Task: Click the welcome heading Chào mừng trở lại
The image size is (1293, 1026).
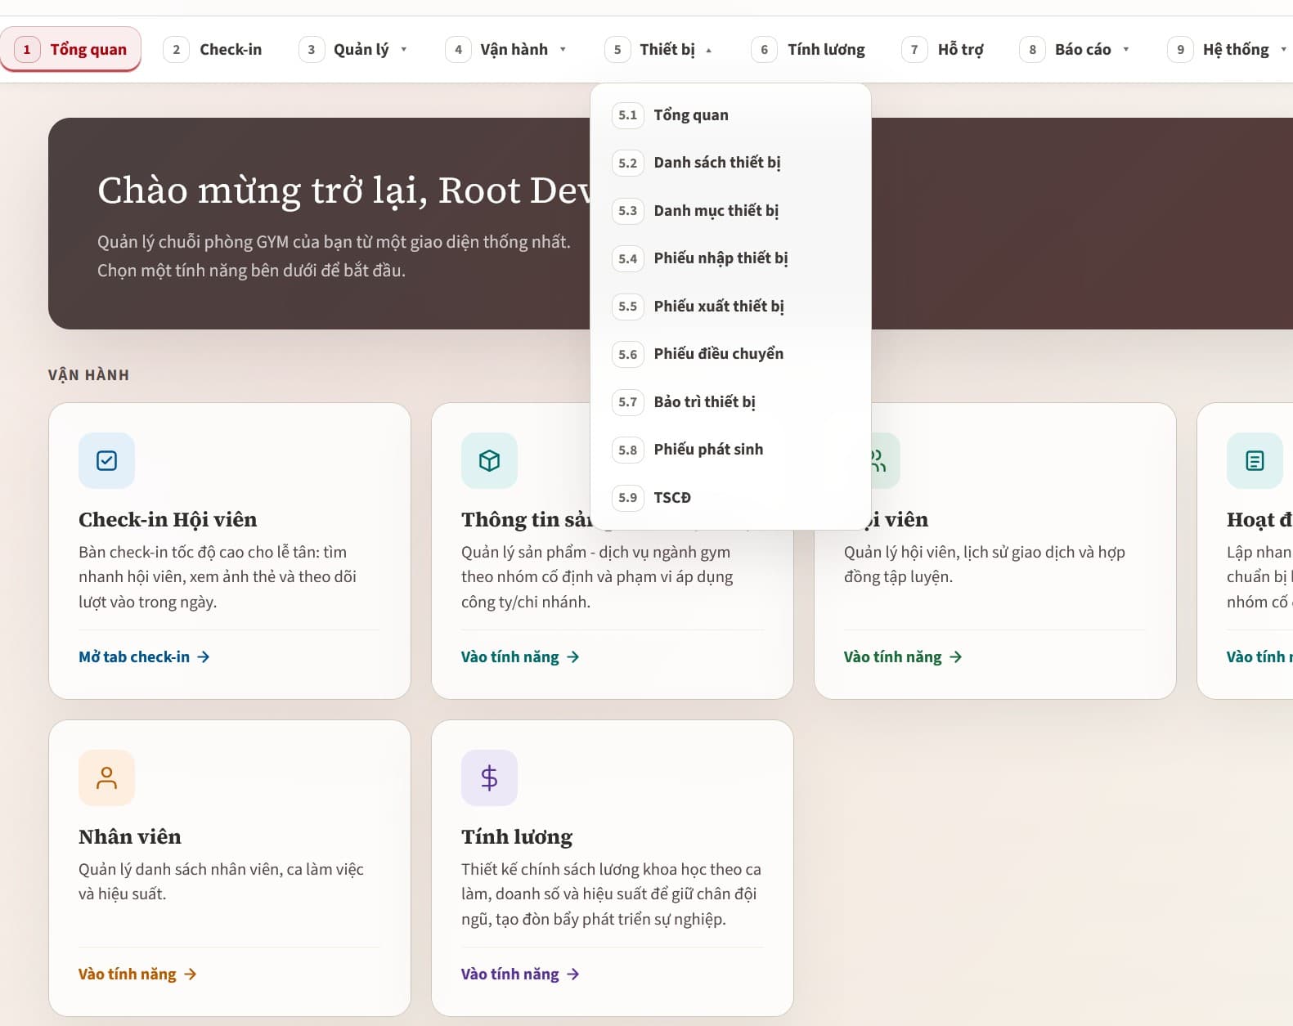Action: [343, 190]
